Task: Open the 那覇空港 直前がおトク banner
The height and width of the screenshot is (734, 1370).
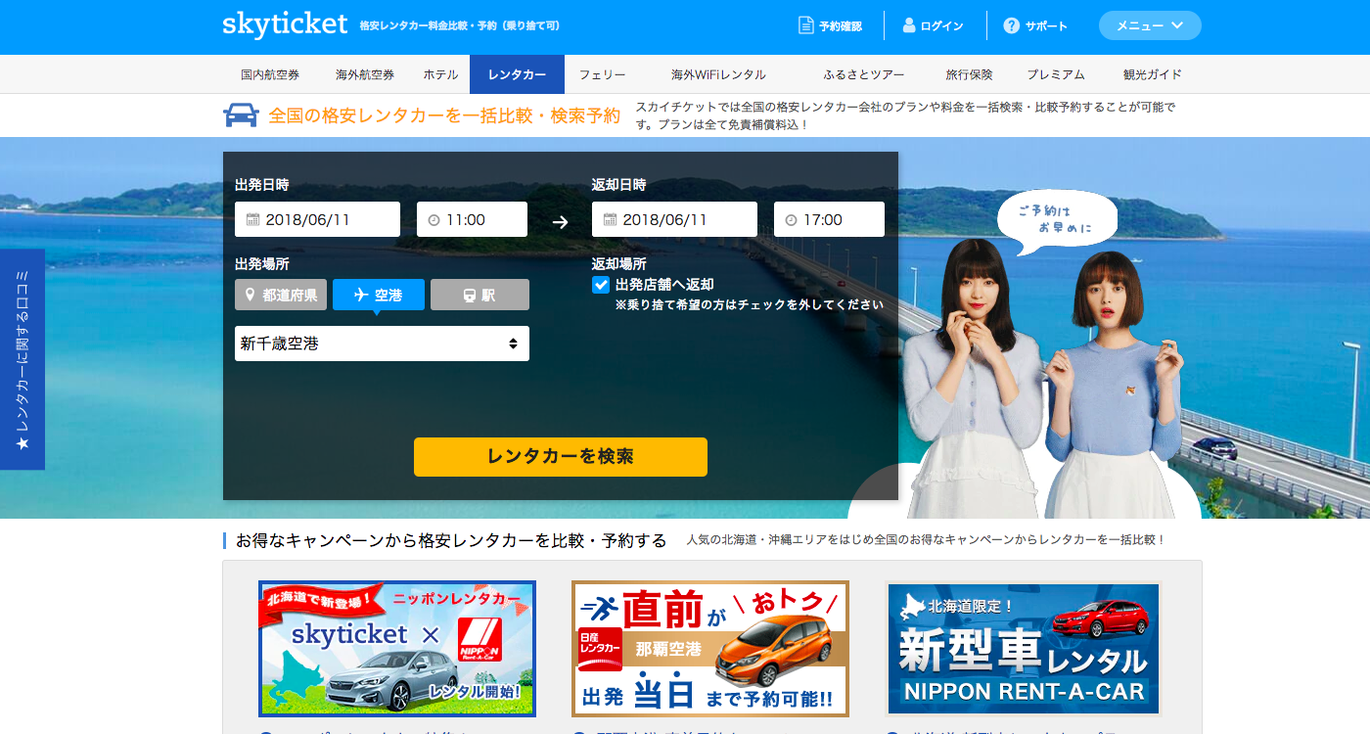Action: [710, 649]
